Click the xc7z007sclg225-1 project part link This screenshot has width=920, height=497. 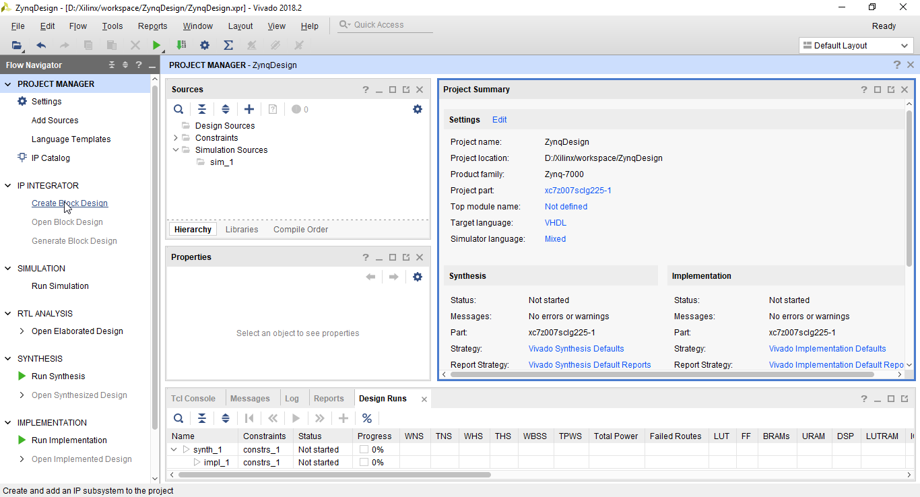(578, 191)
